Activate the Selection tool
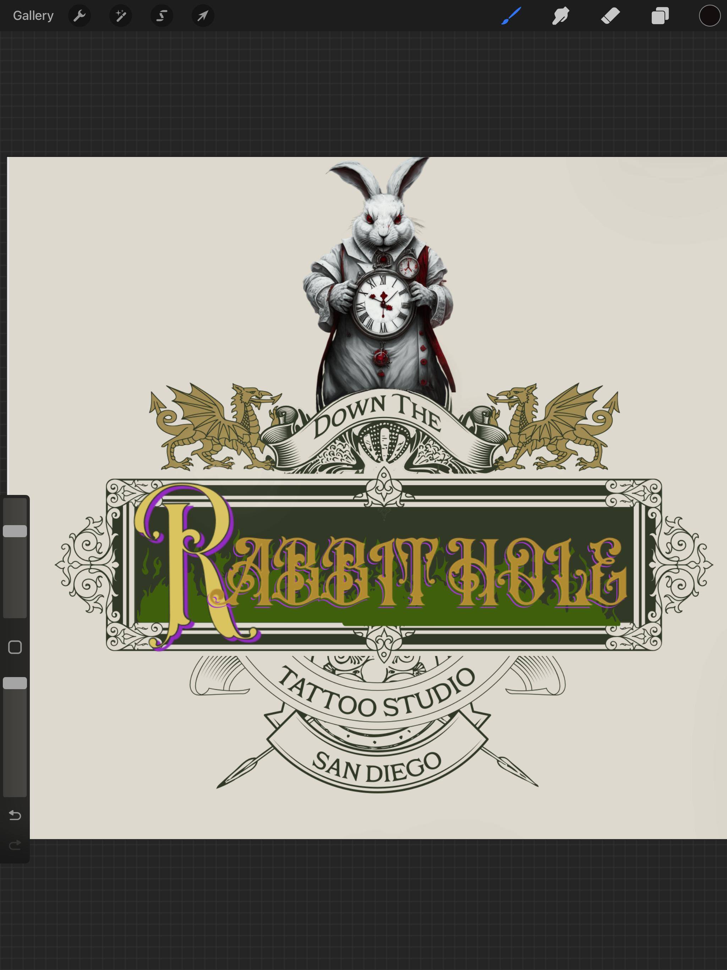 click(162, 16)
